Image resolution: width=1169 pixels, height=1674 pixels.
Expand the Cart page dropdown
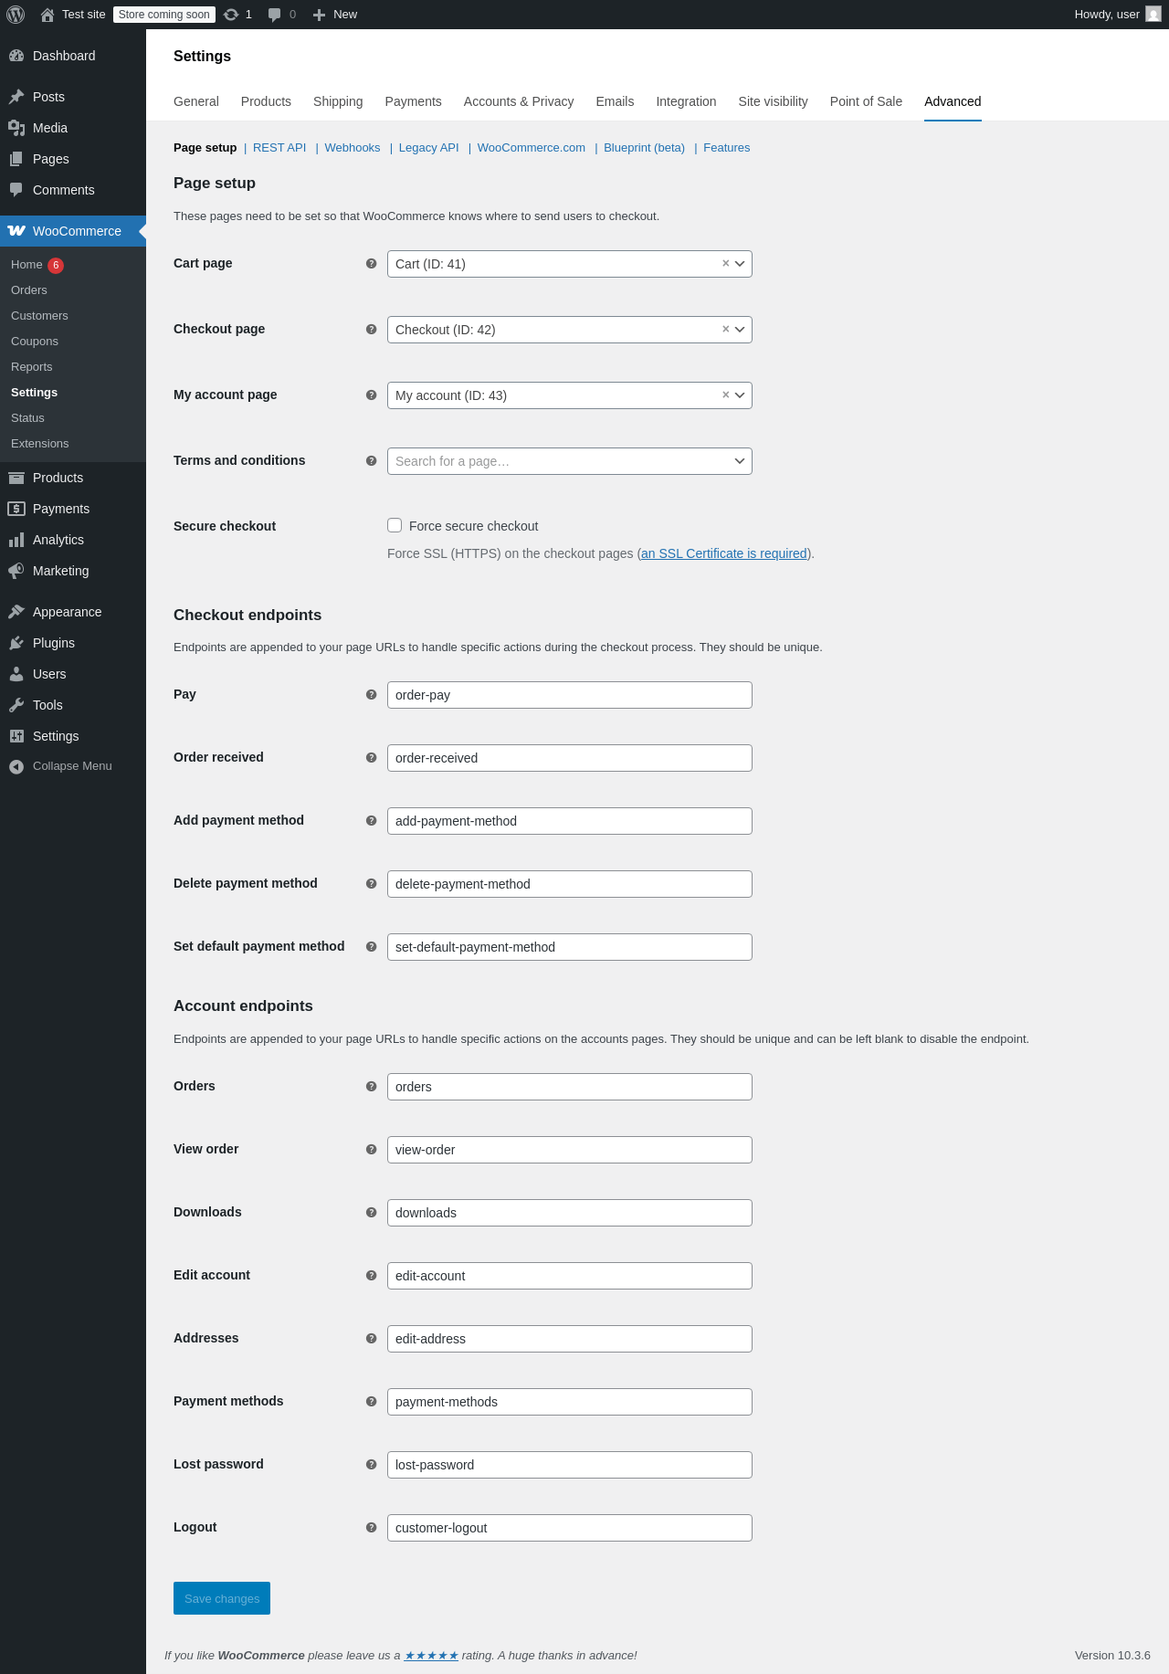740,264
